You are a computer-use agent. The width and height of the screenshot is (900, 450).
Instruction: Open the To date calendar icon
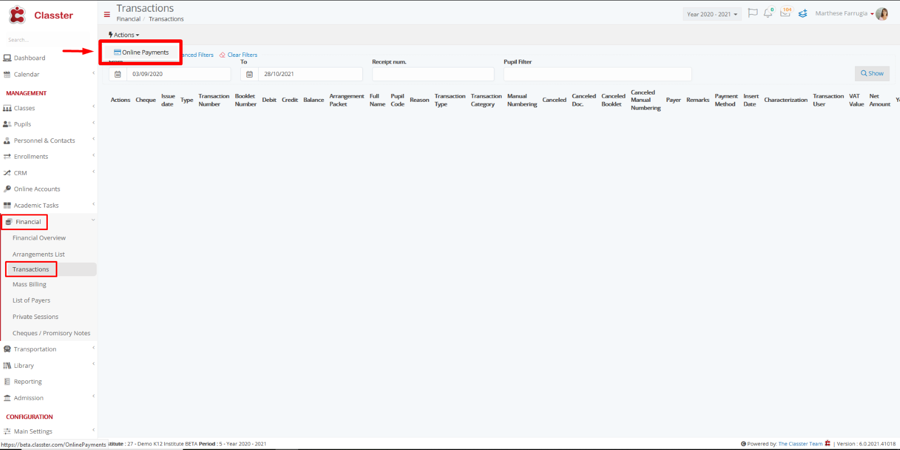coord(249,74)
